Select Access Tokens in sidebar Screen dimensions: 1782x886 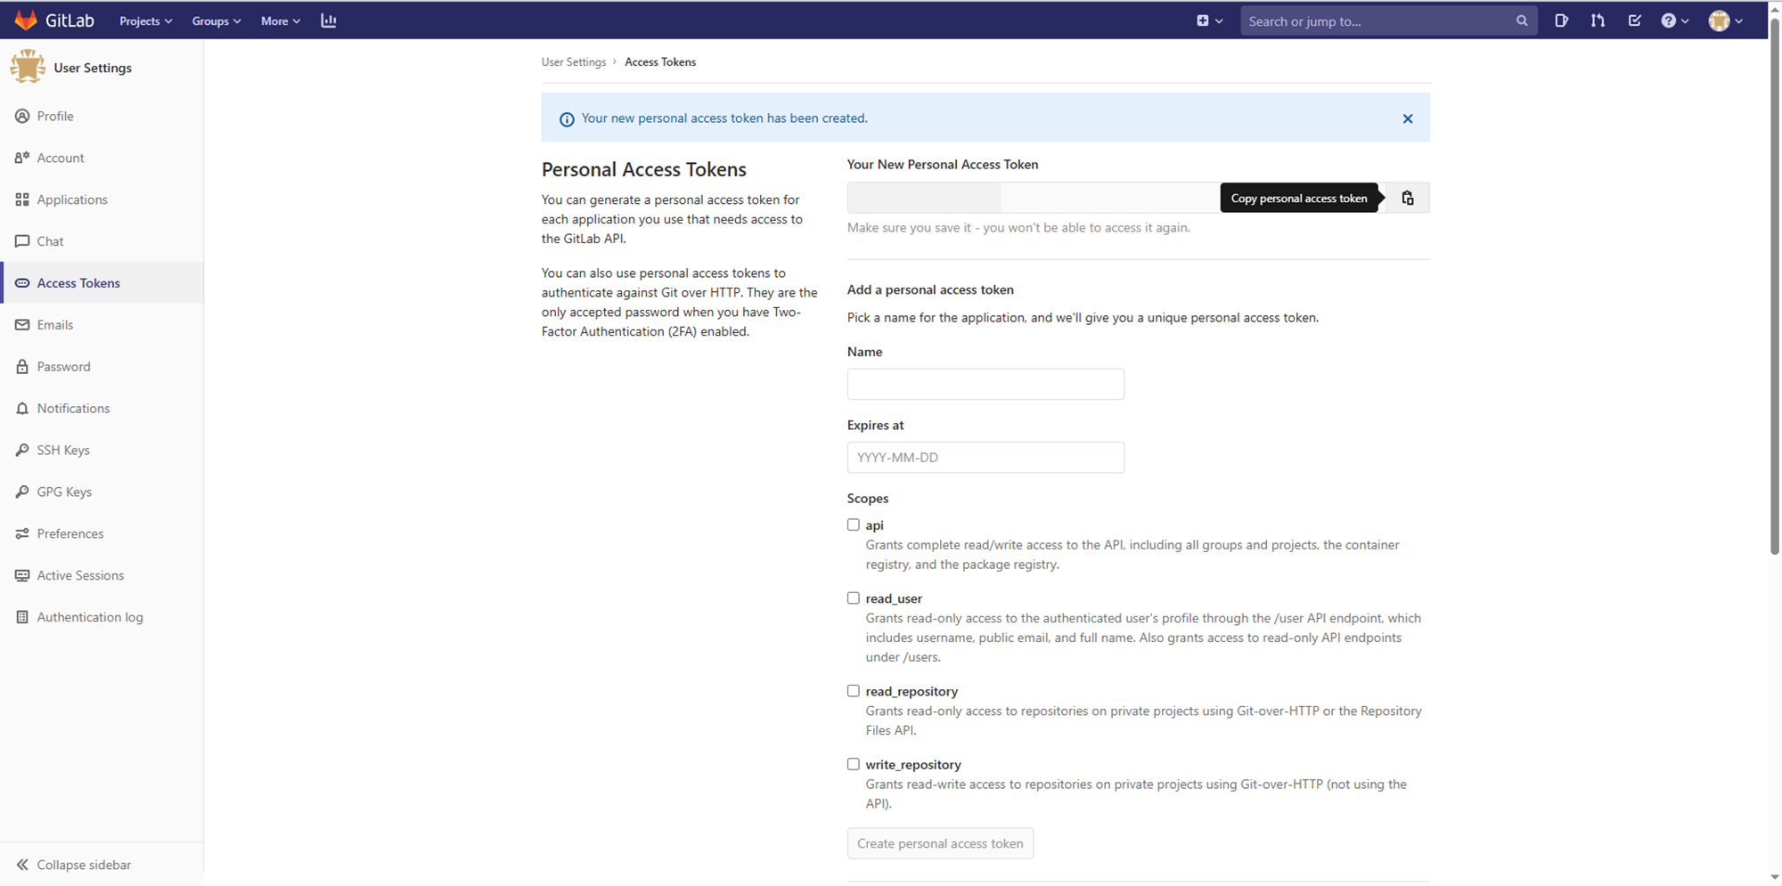tap(102, 282)
